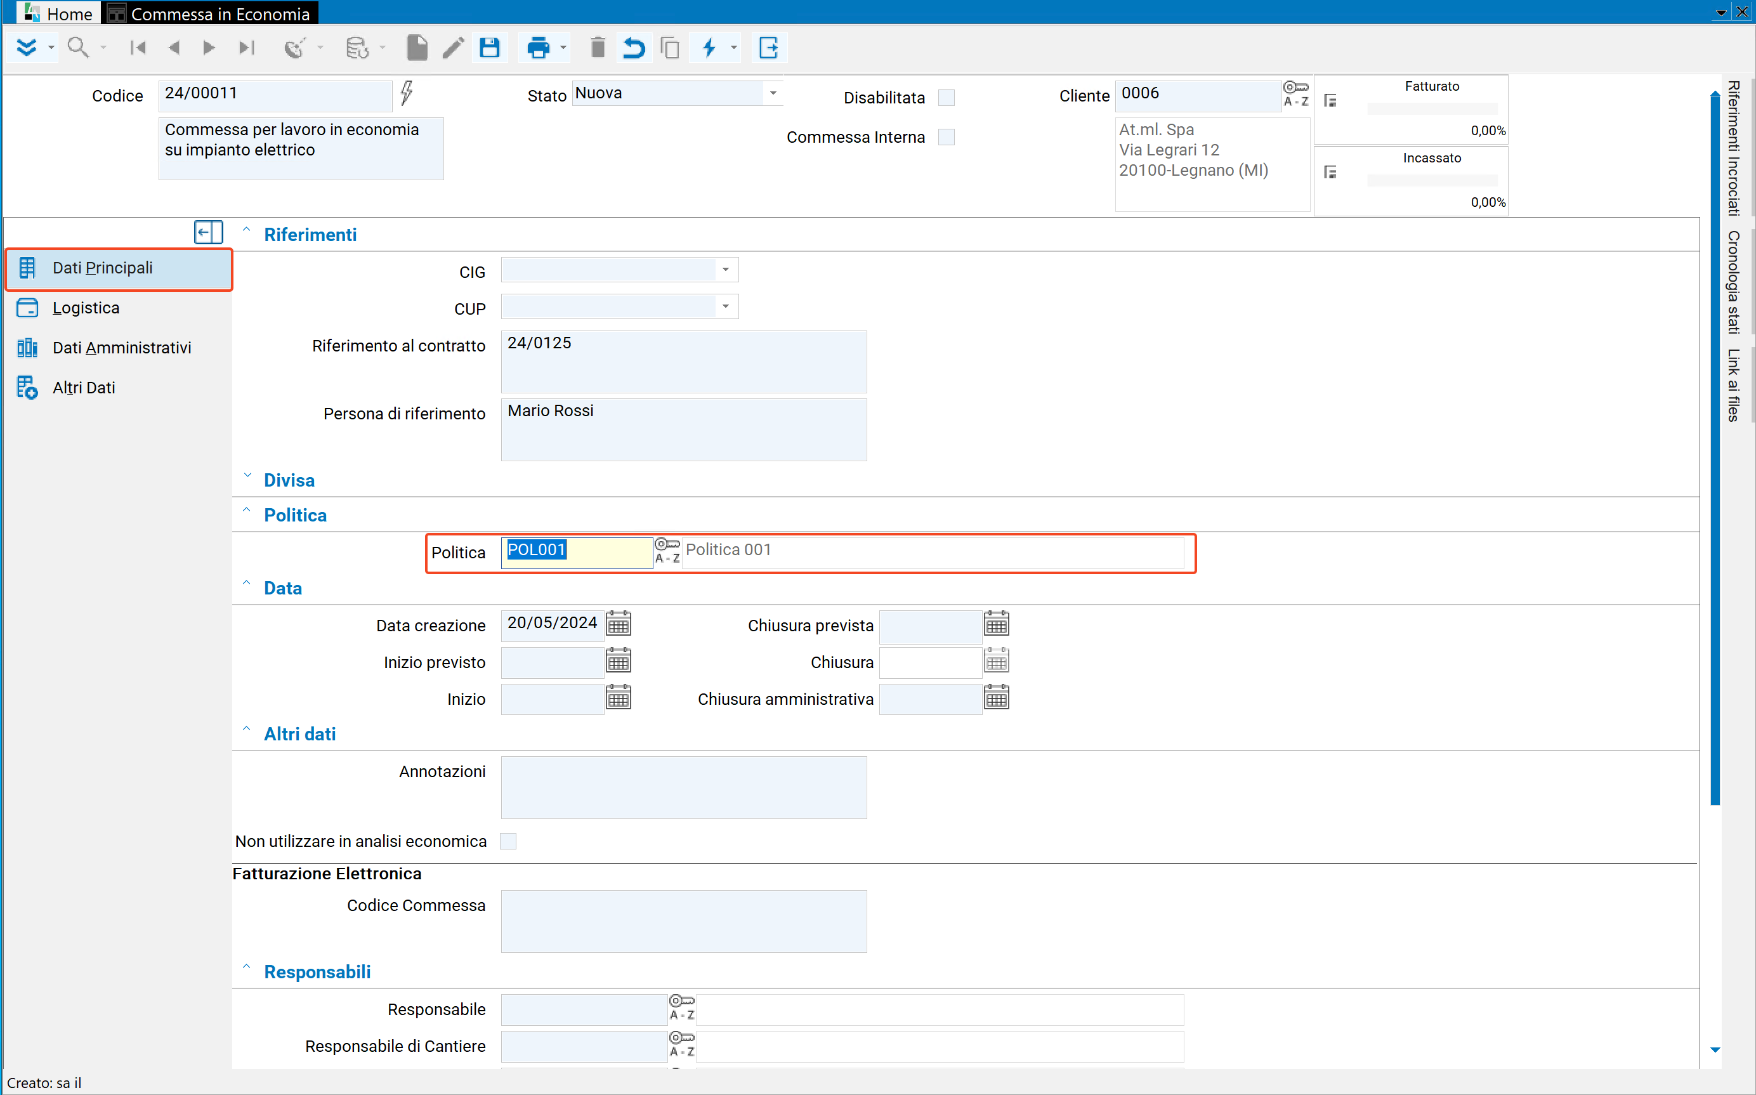Enable Non utilizzare in analisi economica
The height and width of the screenshot is (1095, 1756).
tap(508, 841)
